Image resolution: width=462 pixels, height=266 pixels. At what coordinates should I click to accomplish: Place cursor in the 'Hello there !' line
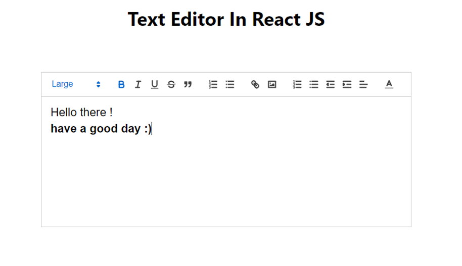(81, 113)
